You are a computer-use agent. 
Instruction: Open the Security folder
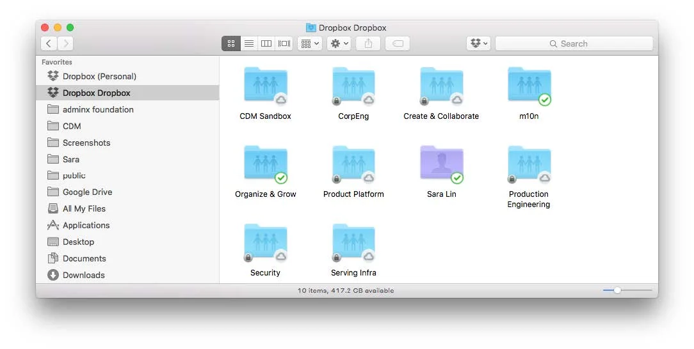[x=266, y=242]
